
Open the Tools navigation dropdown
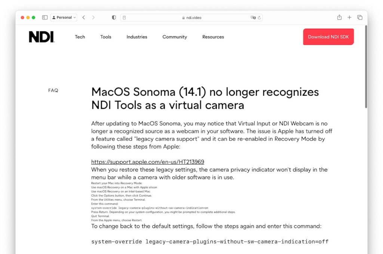pos(105,37)
